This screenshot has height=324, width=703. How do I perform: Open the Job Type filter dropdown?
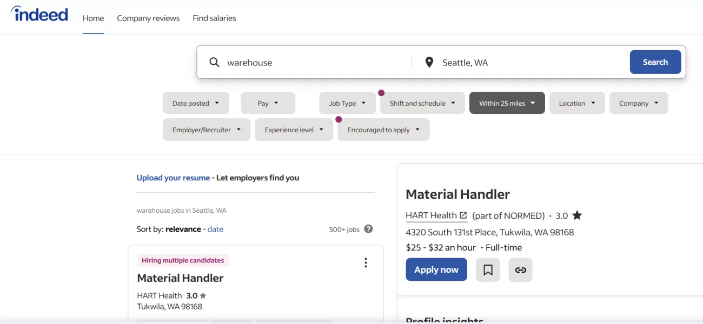(348, 103)
